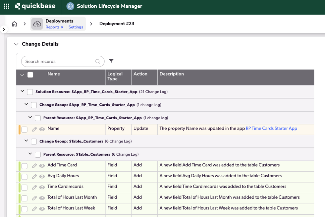Check the select-all header checkbox
This screenshot has width=325, height=217.
[30, 75]
